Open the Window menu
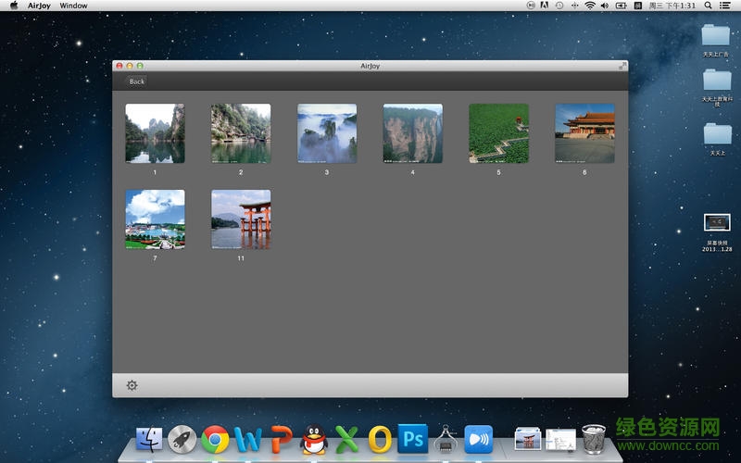 (73, 6)
